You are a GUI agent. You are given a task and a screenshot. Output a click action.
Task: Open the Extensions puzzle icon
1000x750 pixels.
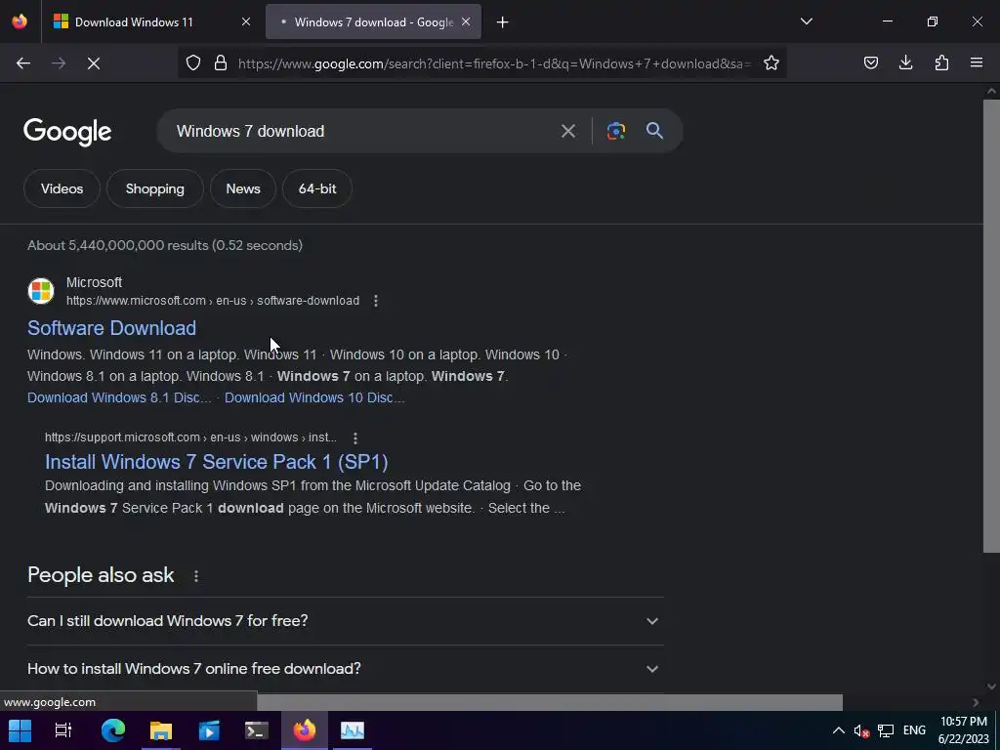(x=941, y=63)
